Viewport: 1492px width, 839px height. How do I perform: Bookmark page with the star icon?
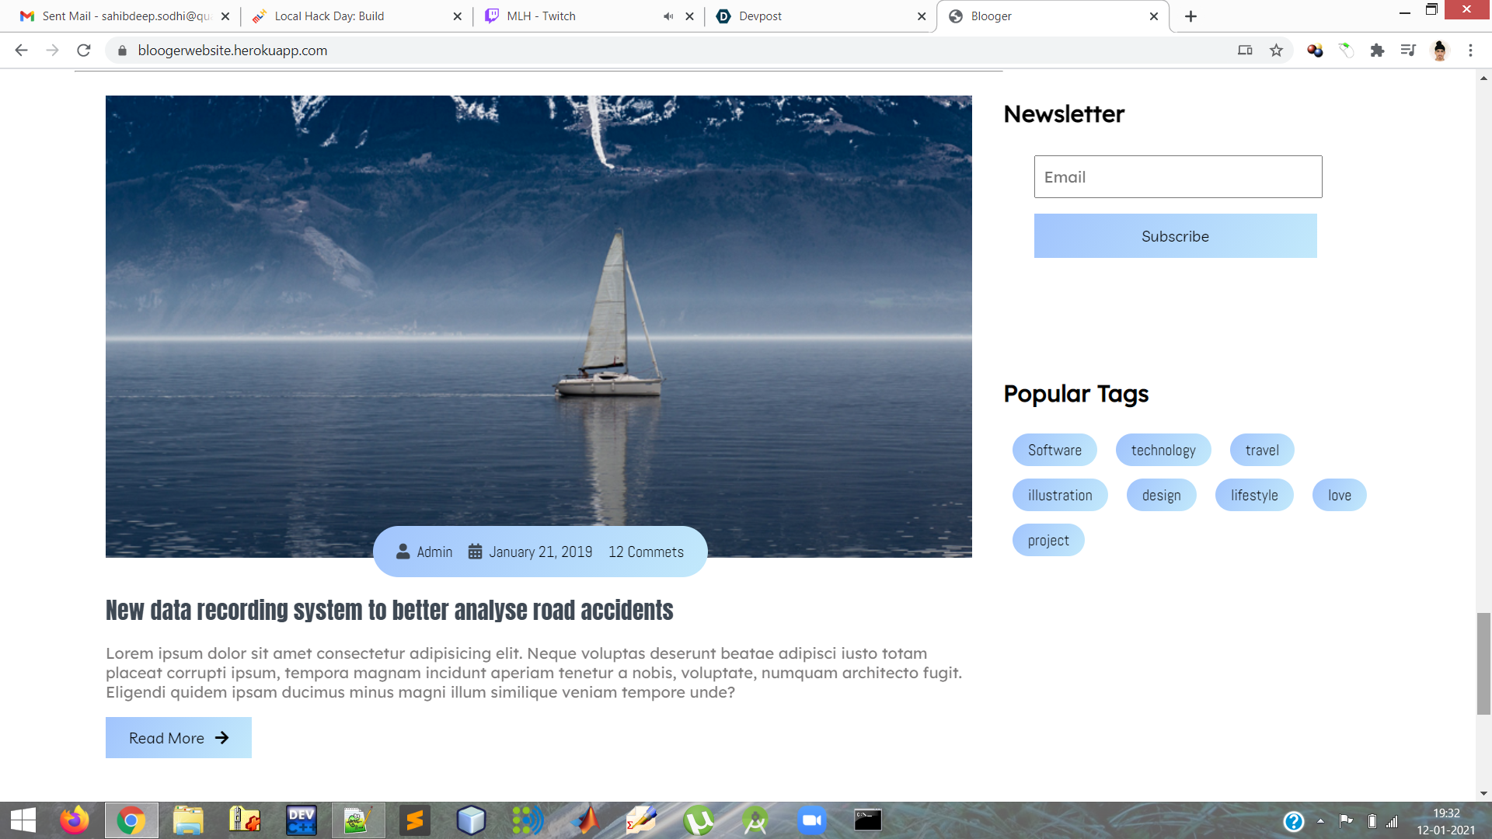pyautogui.click(x=1276, y=50)
